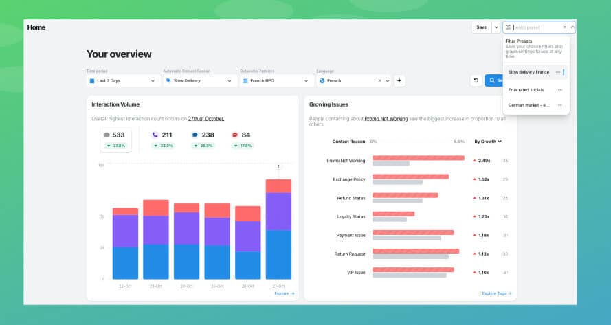This screenshot has height=325, width=611.
Task: Open options for German market preset
Action: [559, 105]
